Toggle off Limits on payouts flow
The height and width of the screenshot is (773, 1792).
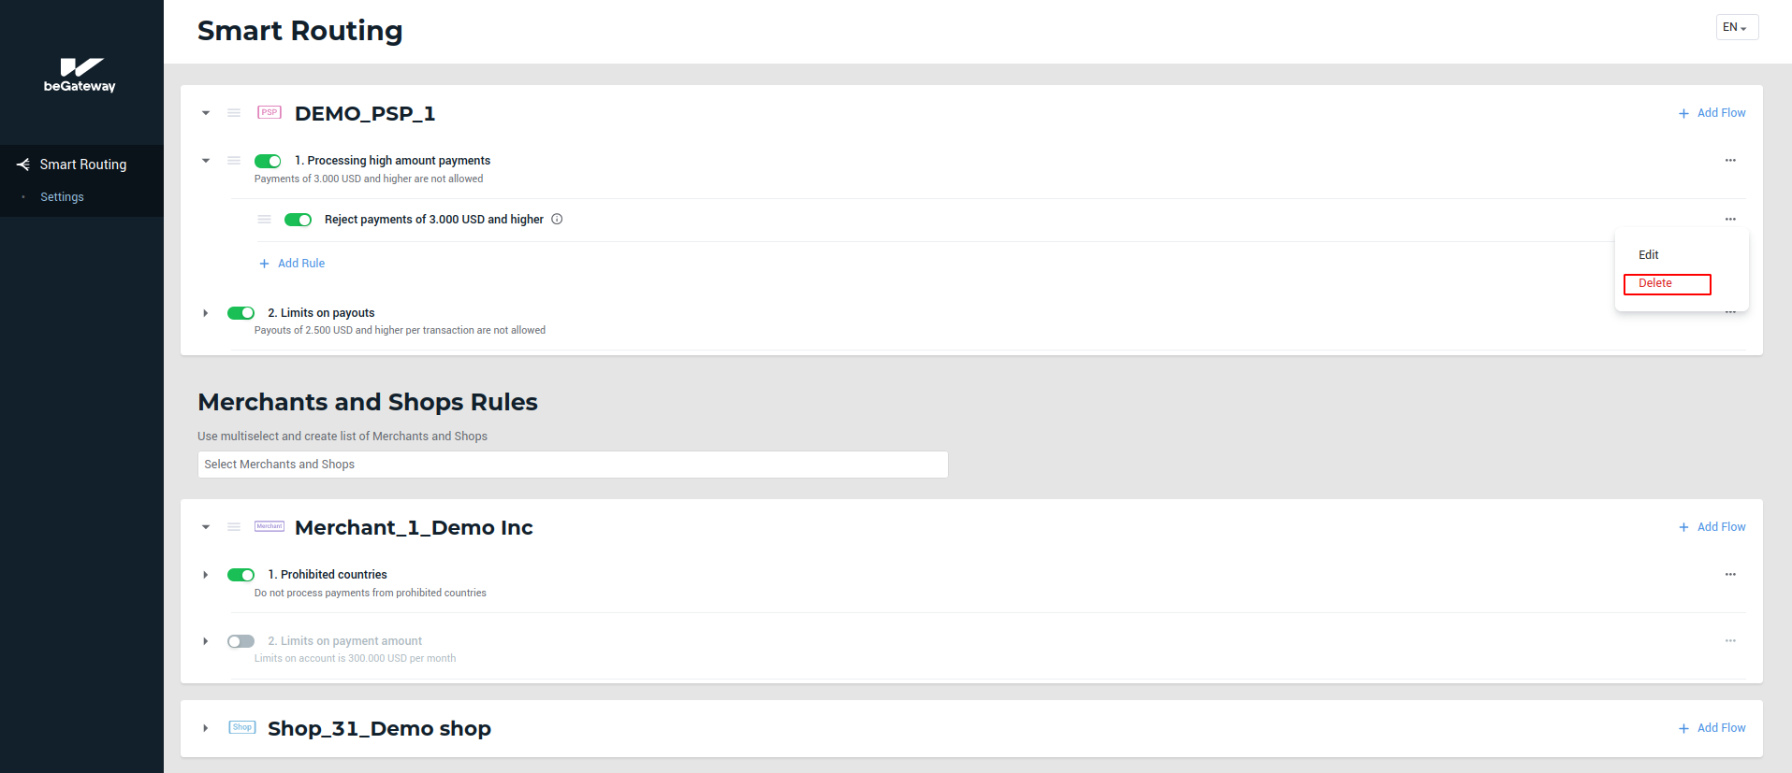[x=240, y=313]
